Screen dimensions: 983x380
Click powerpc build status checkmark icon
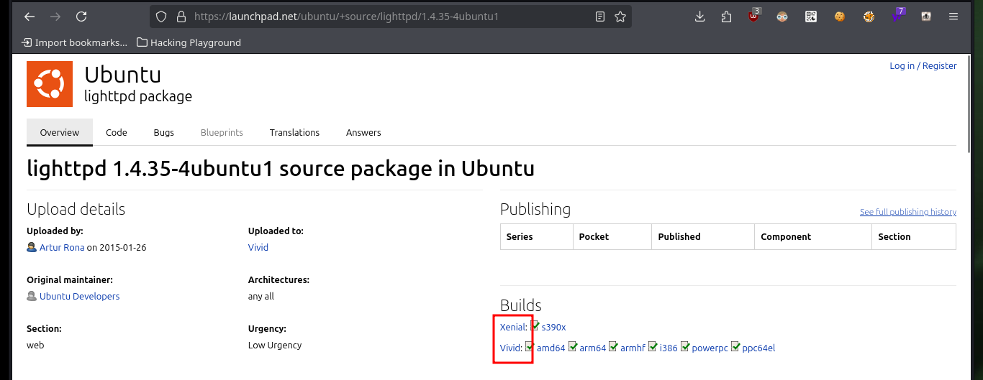(685, 347)
